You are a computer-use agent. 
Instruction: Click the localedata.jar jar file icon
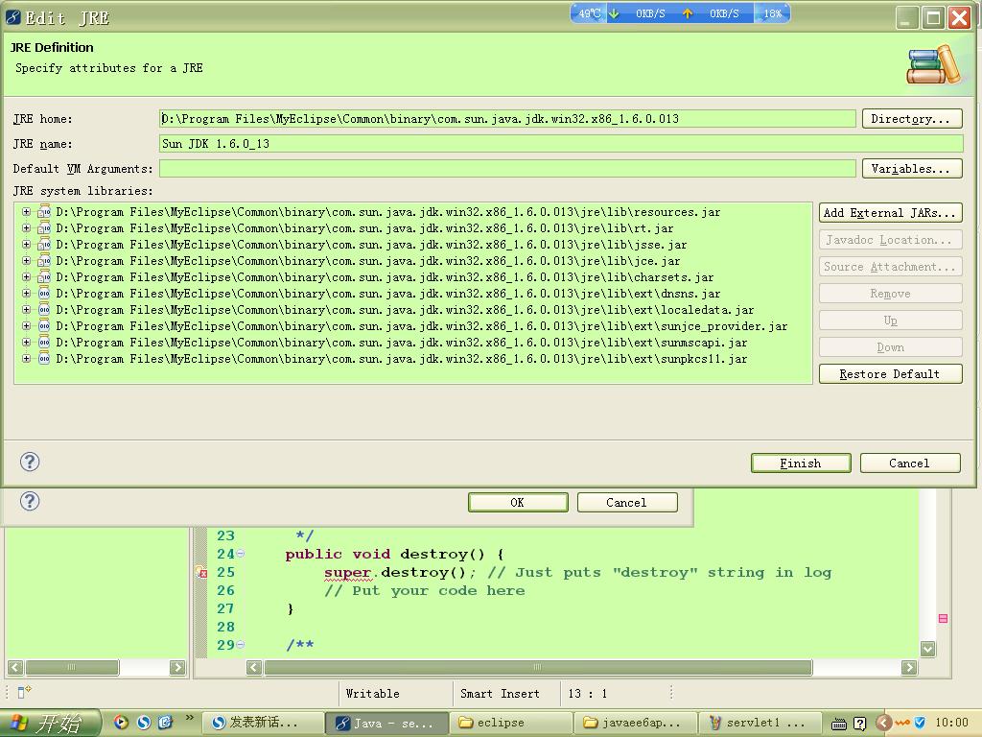pos(44,310)
